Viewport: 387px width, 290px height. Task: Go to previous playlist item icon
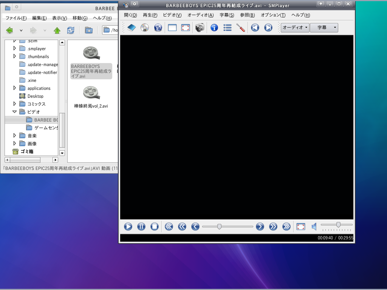255,28
